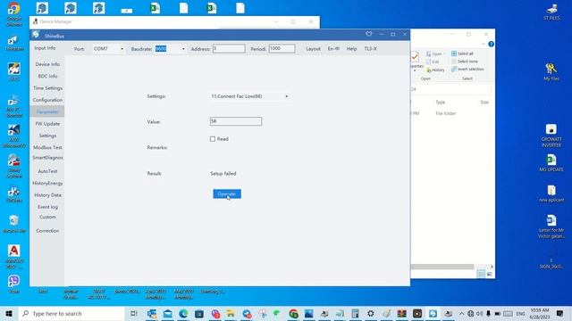Open HistoryEnergy in the sidebar
The image size is (572, 321).
tap(47, 183)
